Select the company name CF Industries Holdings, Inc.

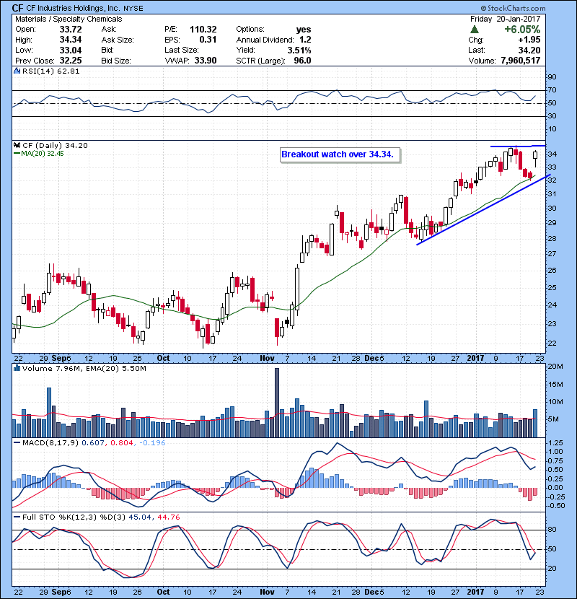pos(73,8)
